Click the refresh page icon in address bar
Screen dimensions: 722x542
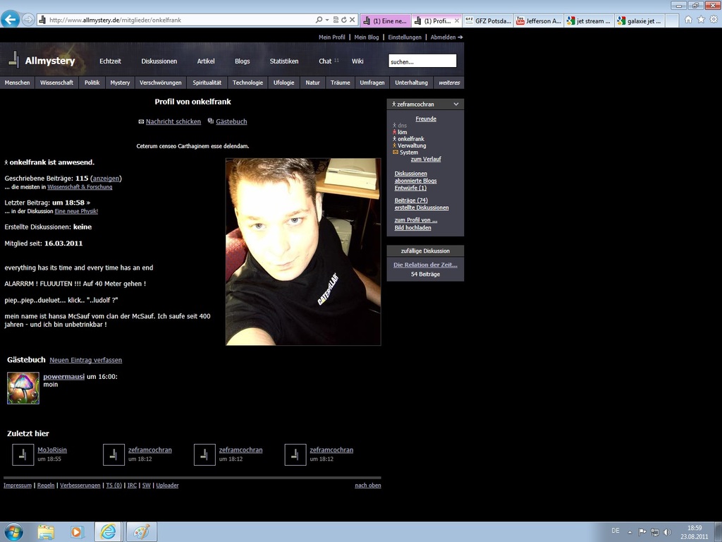tap(344, 20)
